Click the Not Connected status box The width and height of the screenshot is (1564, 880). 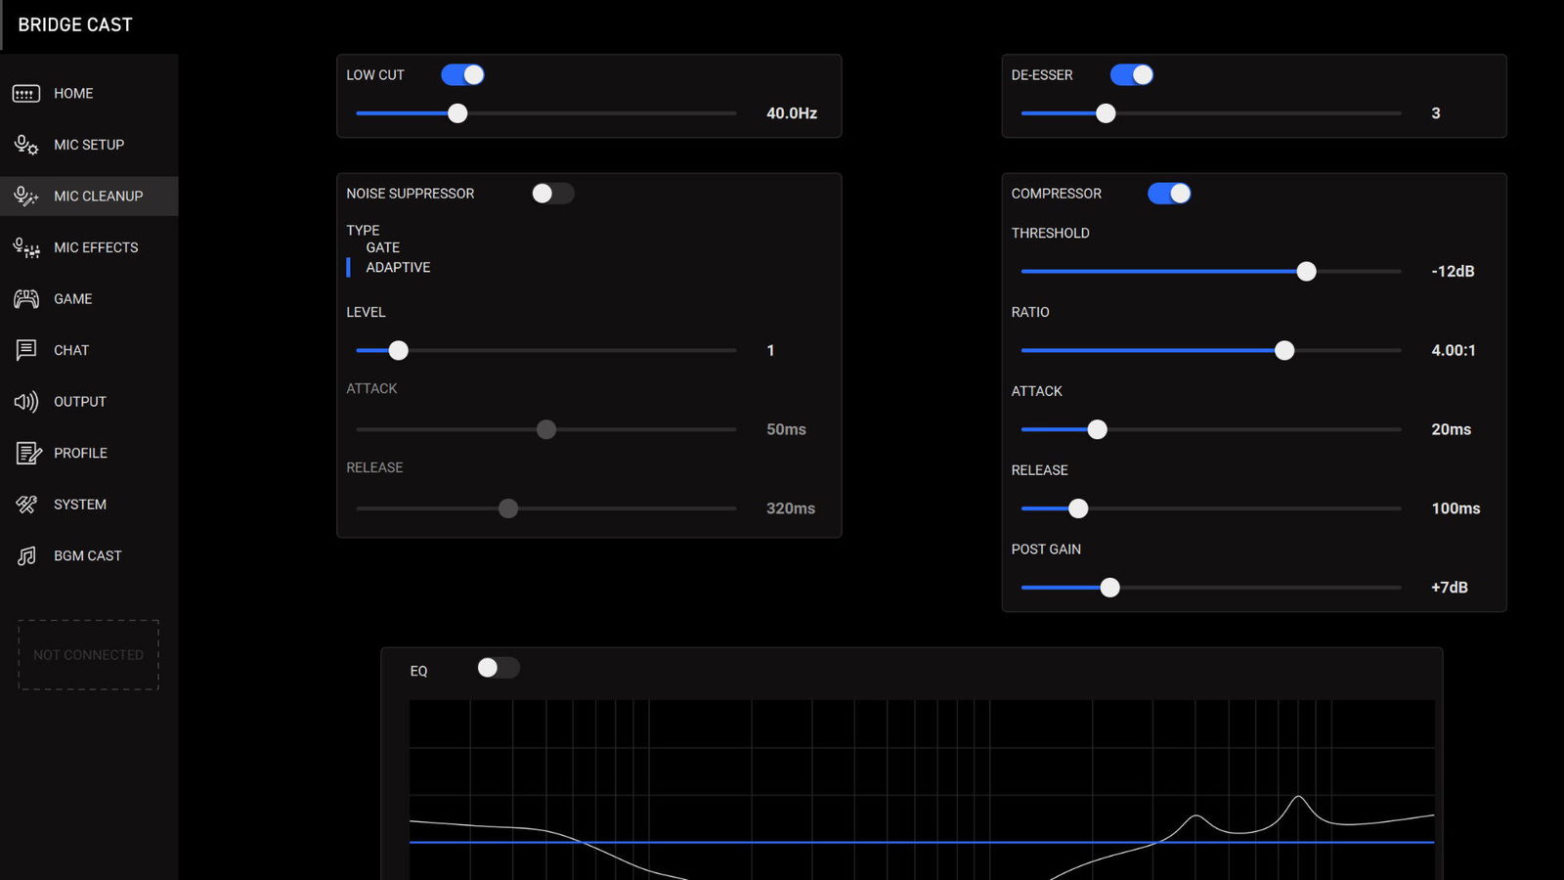88,655
